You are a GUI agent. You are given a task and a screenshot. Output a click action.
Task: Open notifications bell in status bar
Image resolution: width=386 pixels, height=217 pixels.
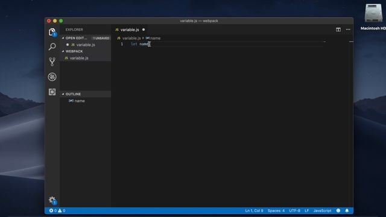point(347,210)
